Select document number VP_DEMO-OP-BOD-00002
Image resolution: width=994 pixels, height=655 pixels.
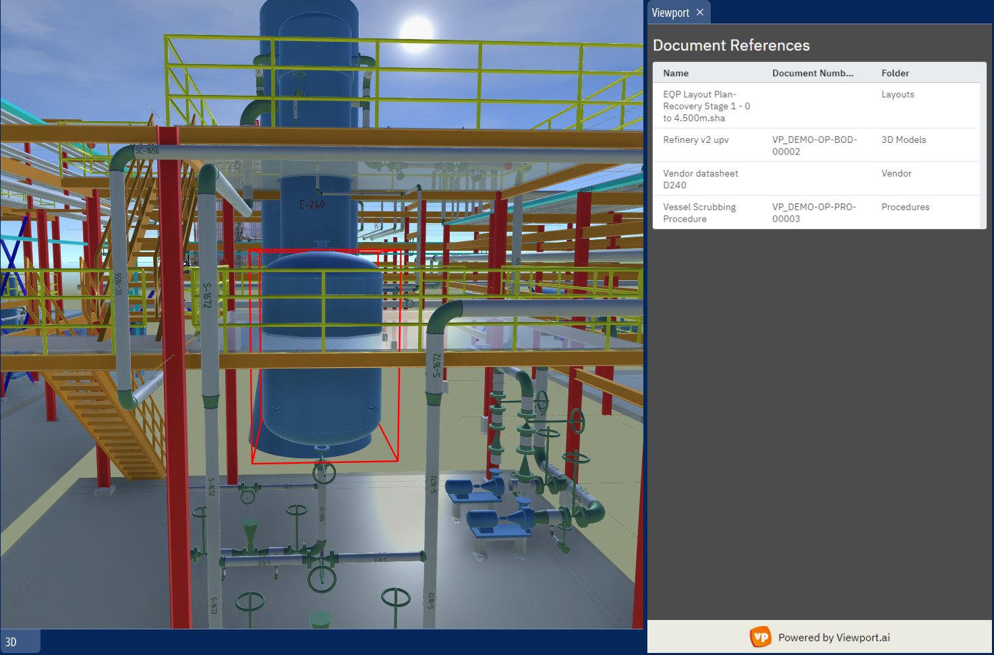[x=815, y=145]
